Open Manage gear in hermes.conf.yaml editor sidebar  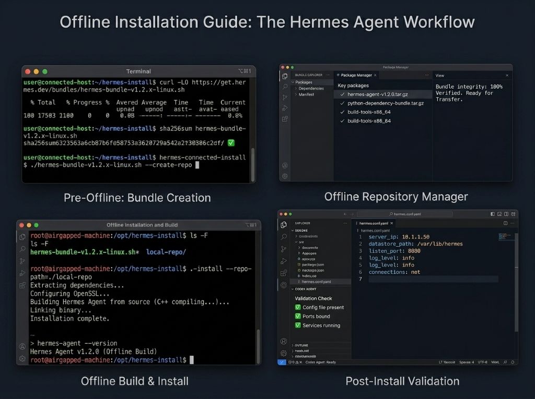(284, 353)
